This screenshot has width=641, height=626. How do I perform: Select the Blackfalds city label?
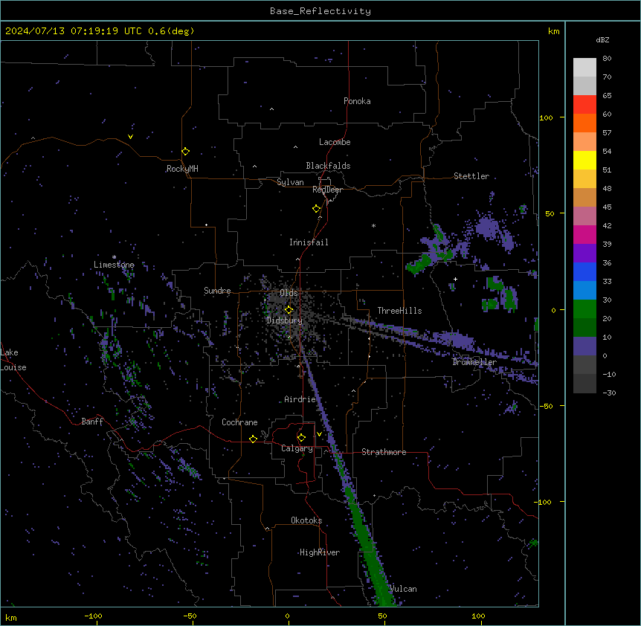pos(328,166)
